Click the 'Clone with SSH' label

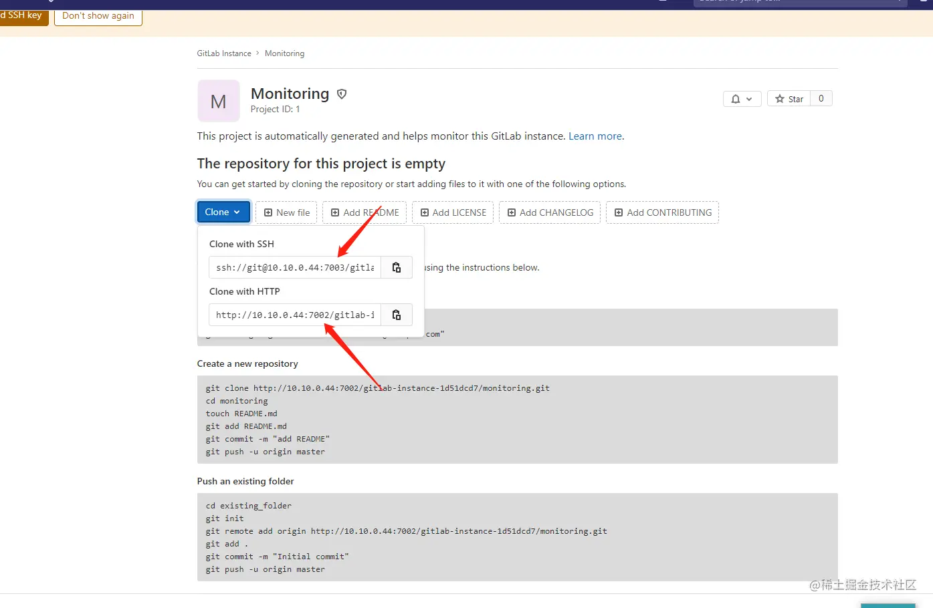(241, 244)
